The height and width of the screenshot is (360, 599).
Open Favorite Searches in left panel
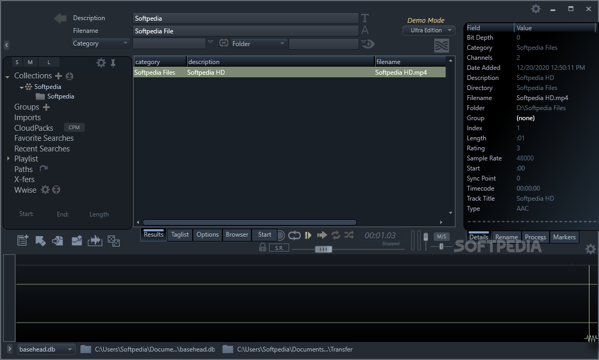pyautogui.click(x=44, y=138)
